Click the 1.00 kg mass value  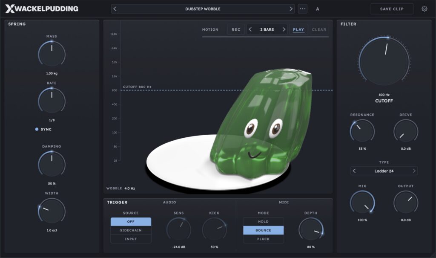52,73
